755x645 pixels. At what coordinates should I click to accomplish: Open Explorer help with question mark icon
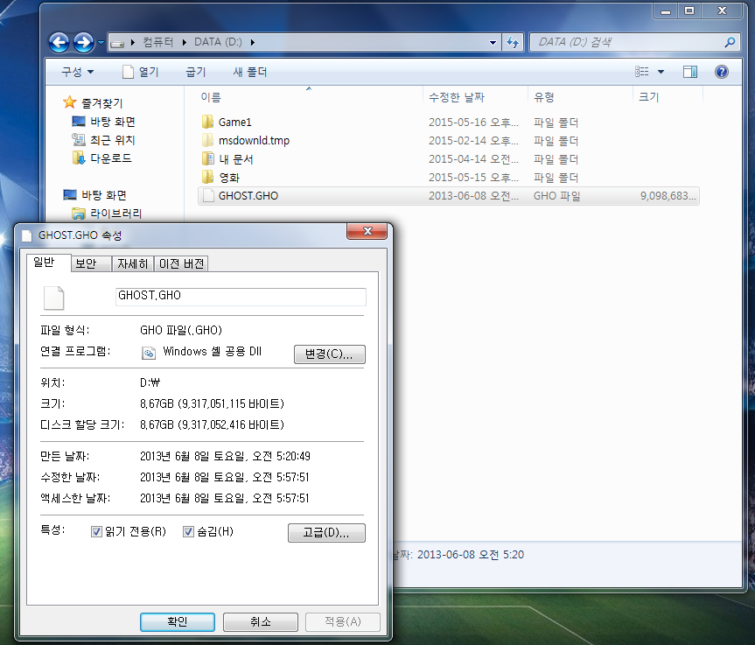(x=721, y=72)
